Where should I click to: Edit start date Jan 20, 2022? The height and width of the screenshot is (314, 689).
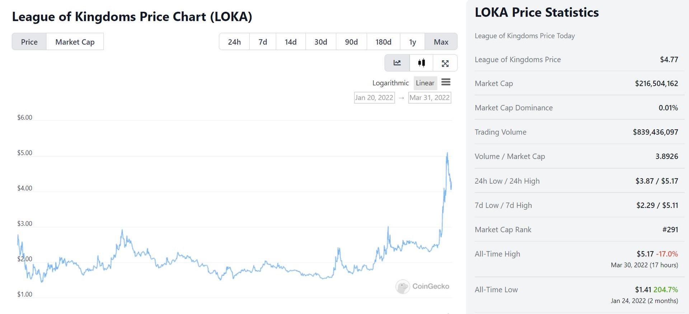pyautogui.click(x=374, y=97)
